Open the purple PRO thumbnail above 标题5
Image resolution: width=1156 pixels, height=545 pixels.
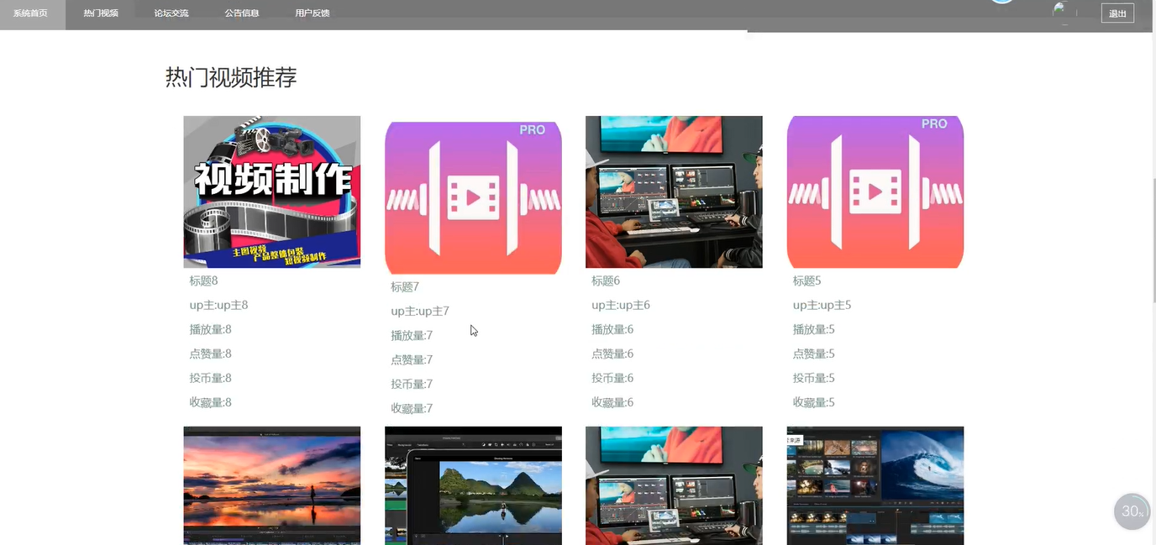tap(875, 191)
